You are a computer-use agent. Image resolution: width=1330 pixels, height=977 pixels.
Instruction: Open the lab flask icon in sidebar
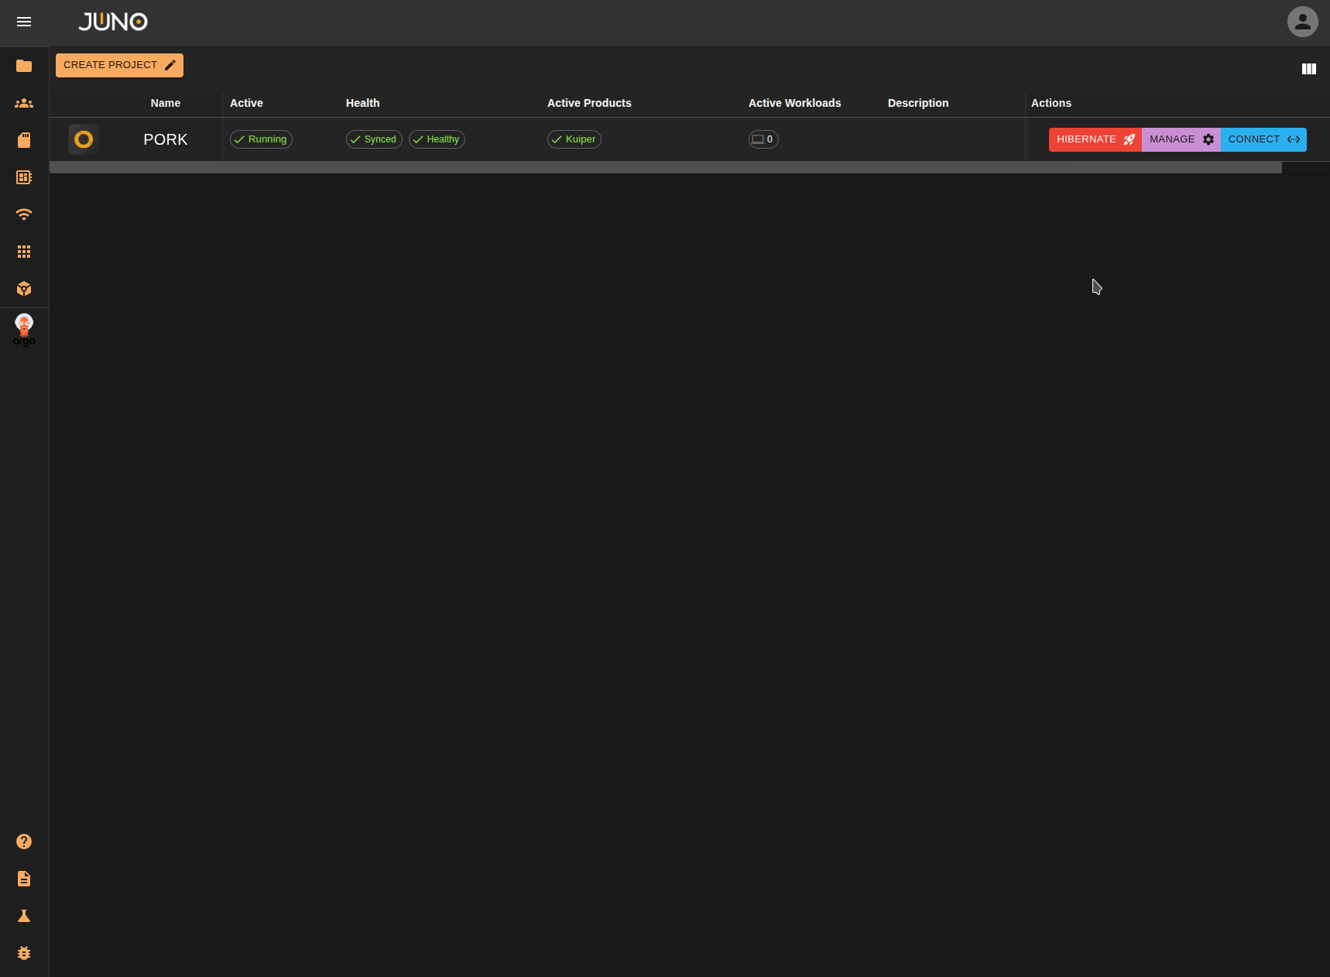(x=24, y=916)
